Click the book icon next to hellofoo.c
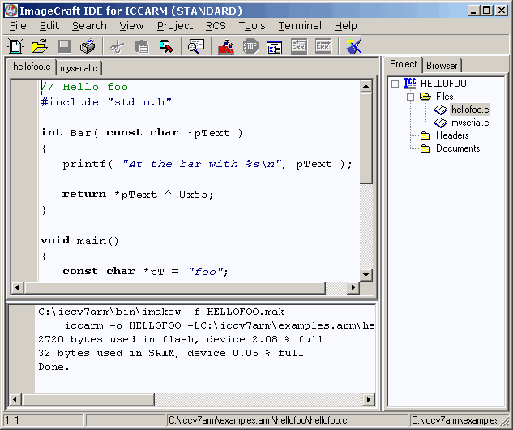This screenshot has width=513, height=430. click(x=441, y=110)
